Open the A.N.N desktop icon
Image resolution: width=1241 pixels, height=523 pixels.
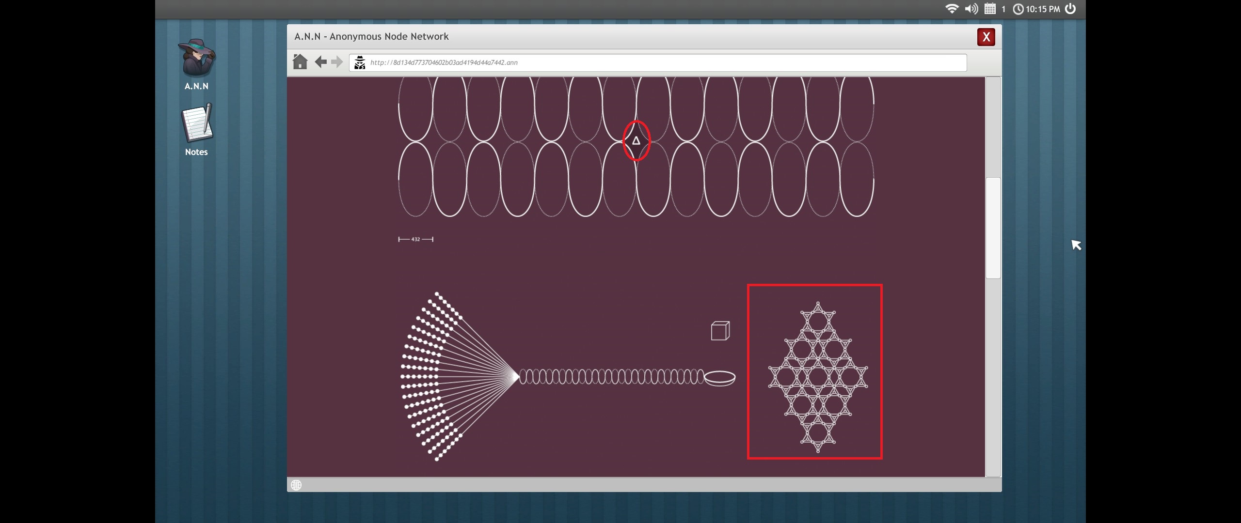196,58
